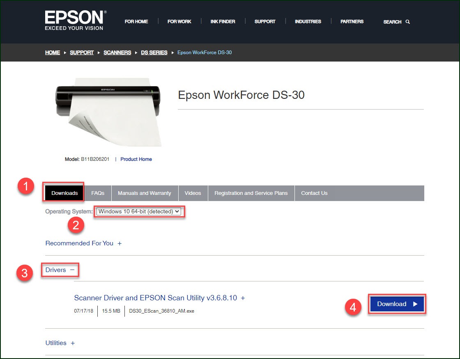This screenshot has width=460, height=359.
Task: Go to DS SERIES breadcrumb link
Action: pos(154,53)
